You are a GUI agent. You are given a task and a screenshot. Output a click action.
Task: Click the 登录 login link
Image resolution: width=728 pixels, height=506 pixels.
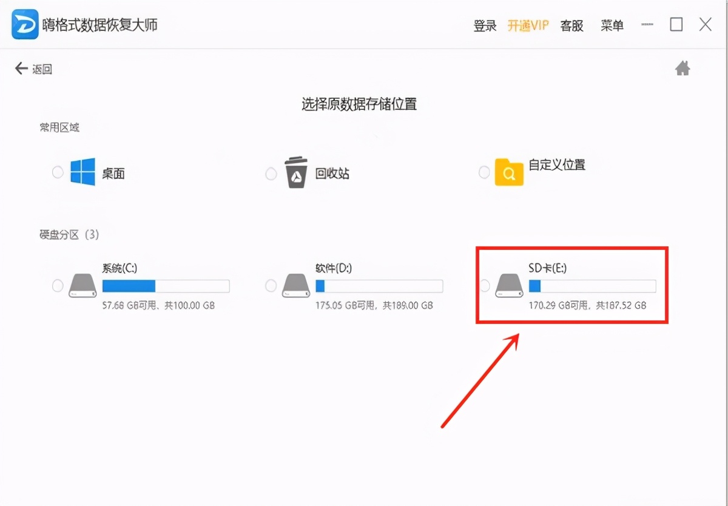[x=484, y=26]
